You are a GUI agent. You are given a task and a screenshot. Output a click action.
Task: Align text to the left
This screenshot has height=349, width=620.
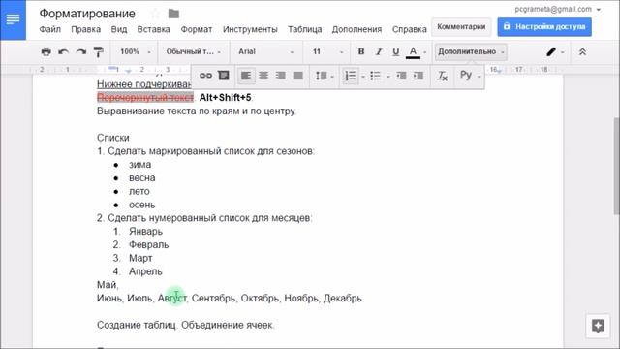[246, 76]
